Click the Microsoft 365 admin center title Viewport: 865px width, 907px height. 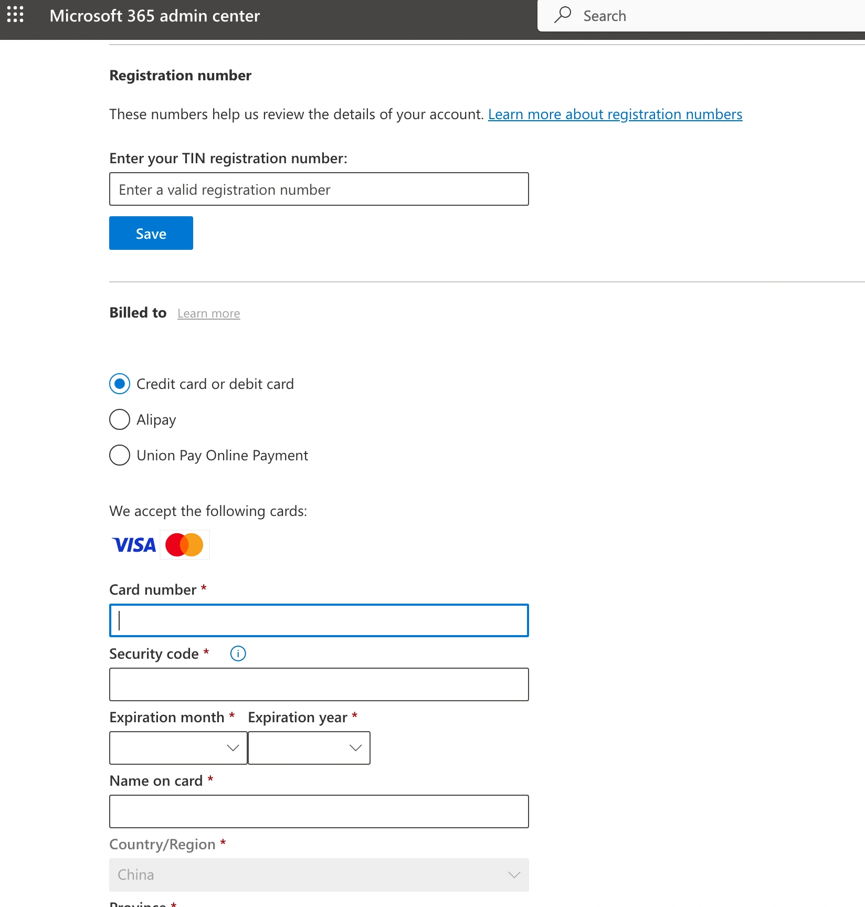click(155, 16)
